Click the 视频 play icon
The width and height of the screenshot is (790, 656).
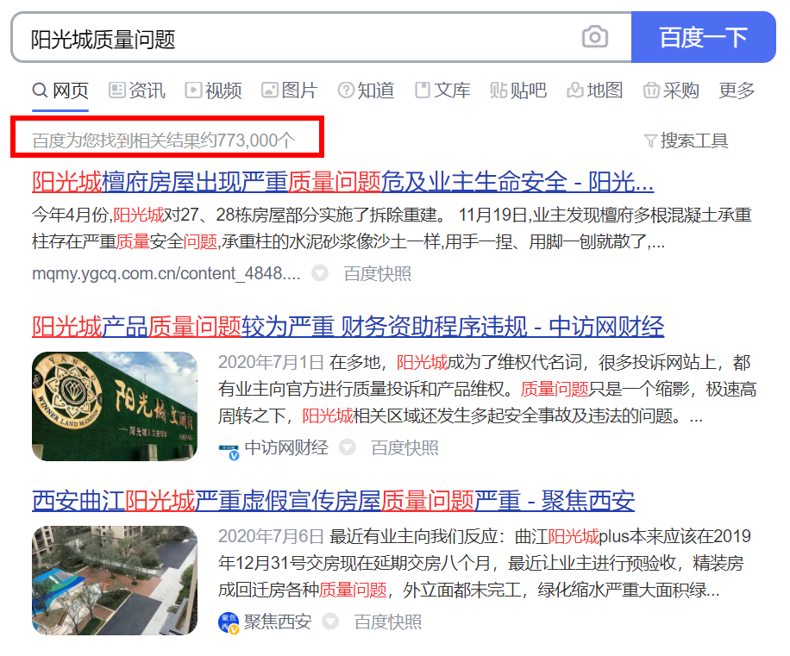[x=193, y=91]
